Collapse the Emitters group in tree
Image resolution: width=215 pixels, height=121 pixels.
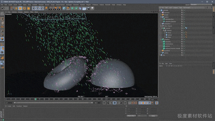pos(161,17)
